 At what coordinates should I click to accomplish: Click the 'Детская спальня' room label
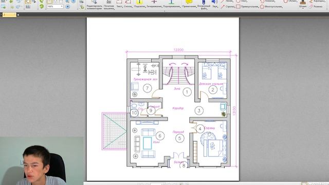click(211, 84)
